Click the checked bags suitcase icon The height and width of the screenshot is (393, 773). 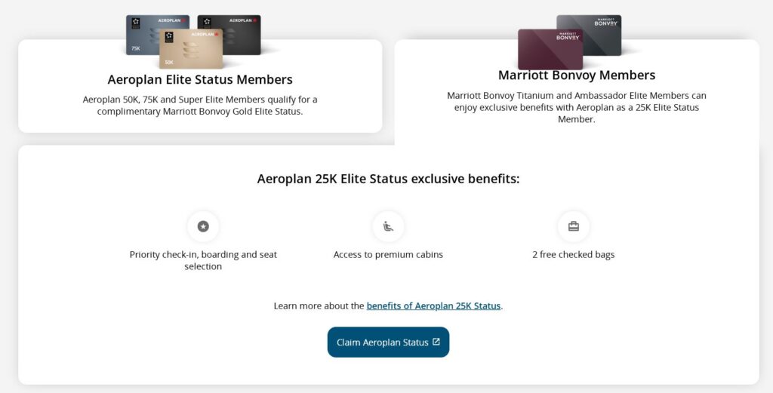tap(573, 226)
